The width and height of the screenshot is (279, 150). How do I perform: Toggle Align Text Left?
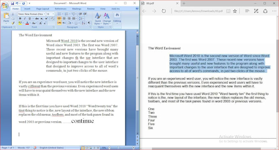pyautogui.click(x=59, y=18)
